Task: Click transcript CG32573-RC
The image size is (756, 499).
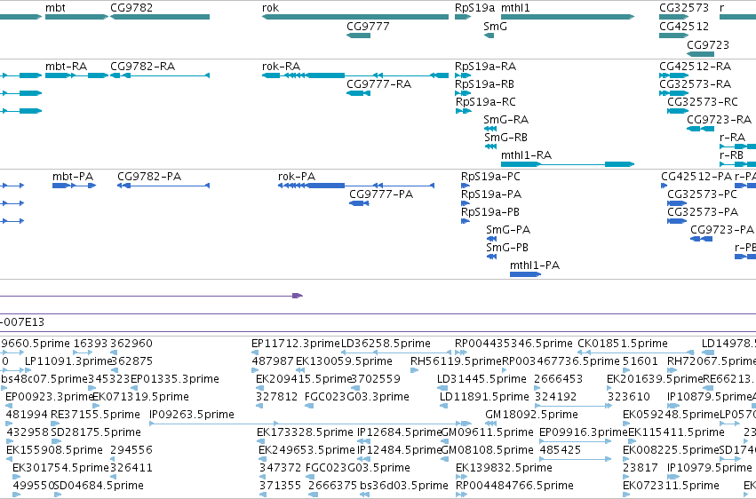Action: (x=678, y=111)
